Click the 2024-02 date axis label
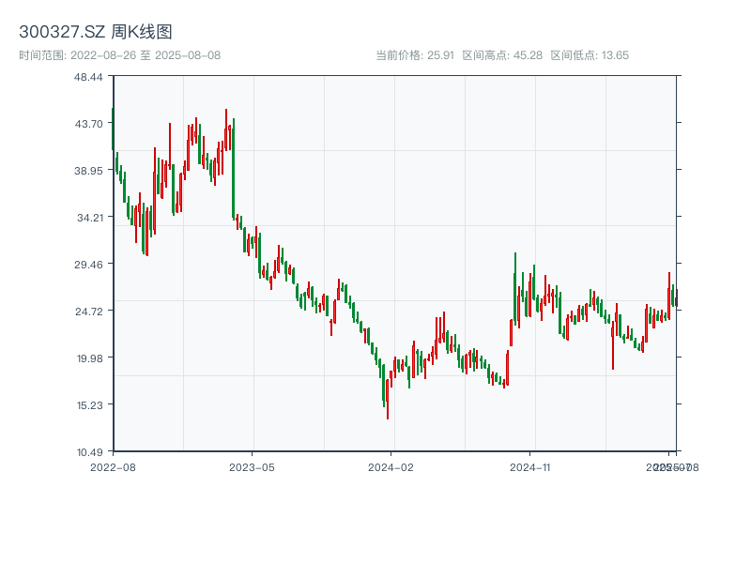The image size is (751, 563). 391,466
